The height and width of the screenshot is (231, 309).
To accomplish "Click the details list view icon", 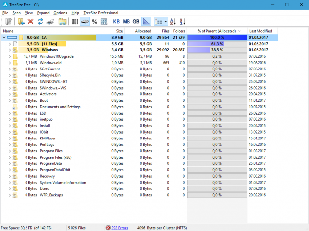I will point(158,22).
